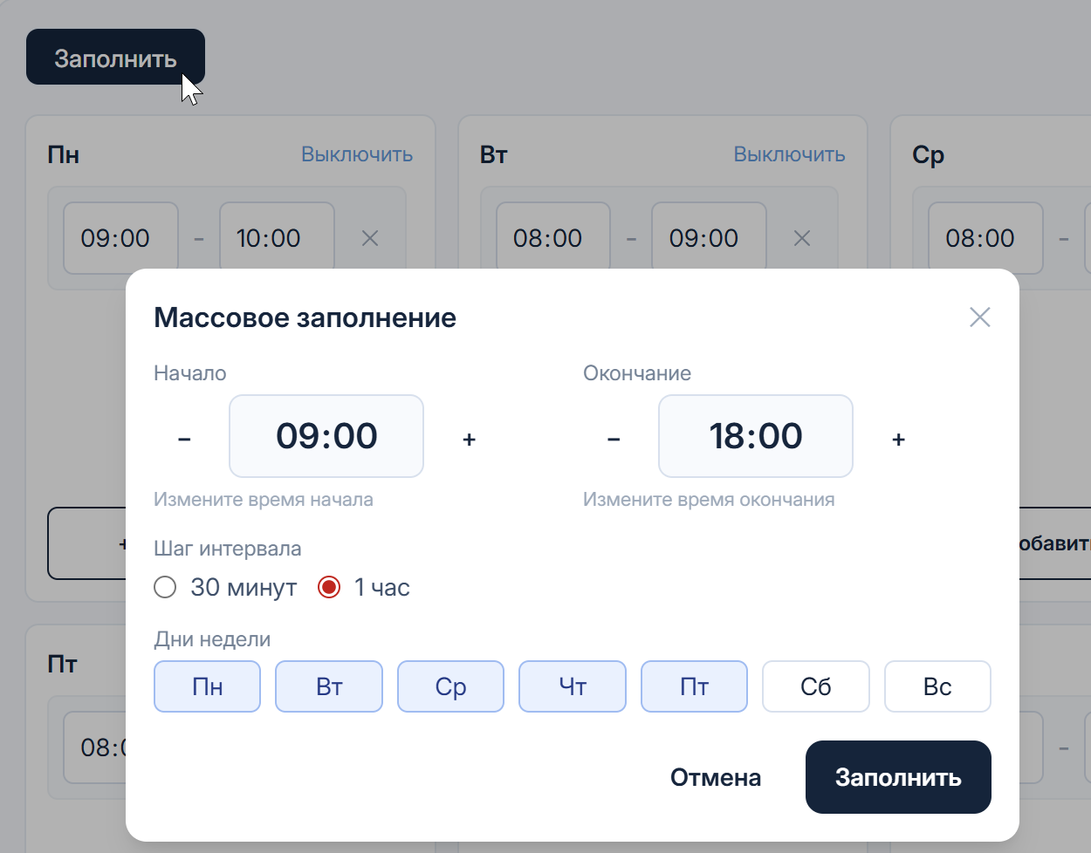The height and width of the screenshot is (853, 1091).
Task: Toggle Чт weekday chip
Action: click(x=573, y=686)
